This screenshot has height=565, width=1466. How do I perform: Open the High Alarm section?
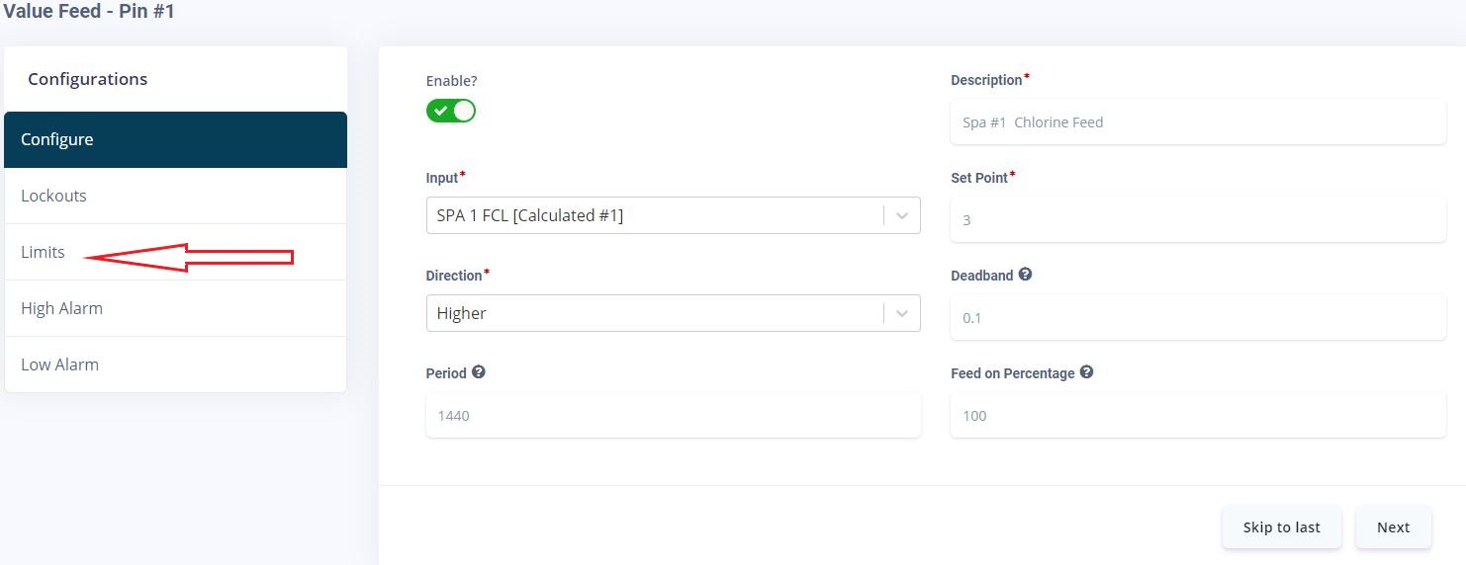175,308
